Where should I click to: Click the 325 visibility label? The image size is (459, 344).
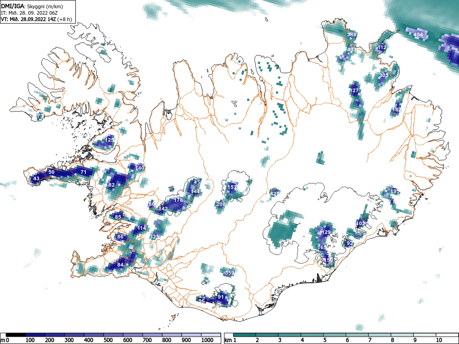(154, 237)
